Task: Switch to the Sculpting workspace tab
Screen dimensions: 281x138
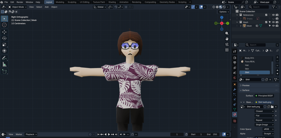Action: click(72, 2)
